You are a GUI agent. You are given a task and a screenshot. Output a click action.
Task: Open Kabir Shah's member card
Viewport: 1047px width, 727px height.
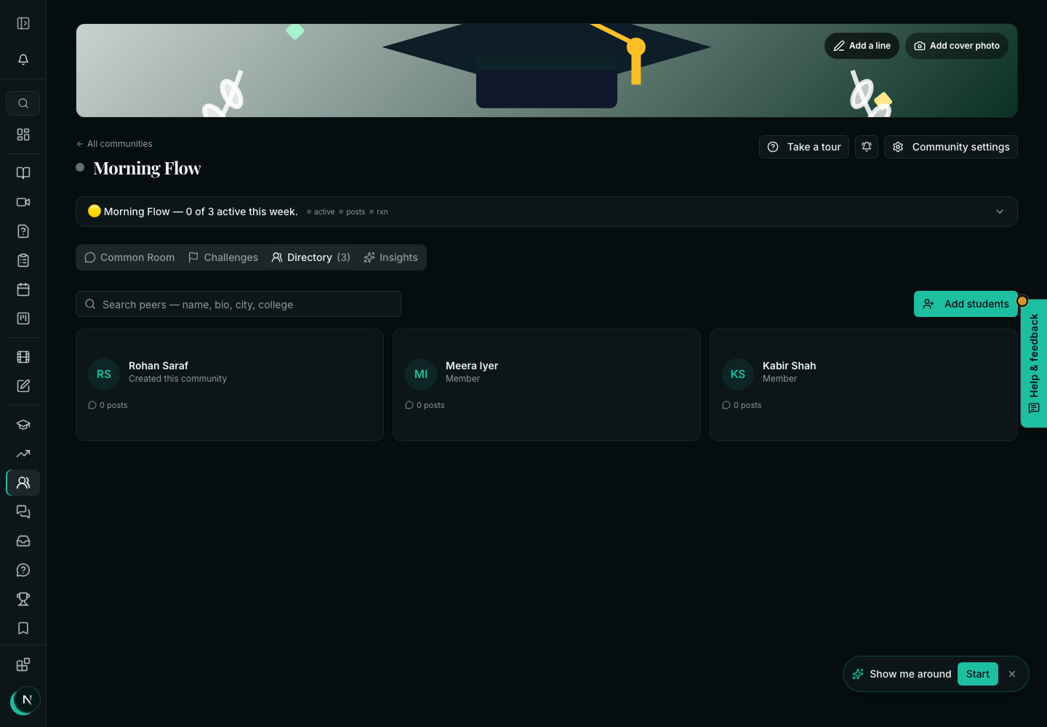(864, 385)
